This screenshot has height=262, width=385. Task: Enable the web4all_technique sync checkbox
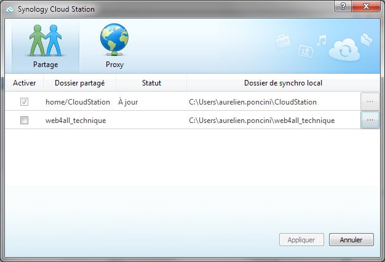tap(24, 121)
